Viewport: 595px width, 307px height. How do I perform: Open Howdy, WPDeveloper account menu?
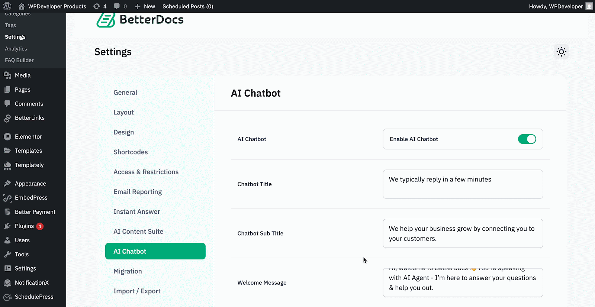pos(556,6)
